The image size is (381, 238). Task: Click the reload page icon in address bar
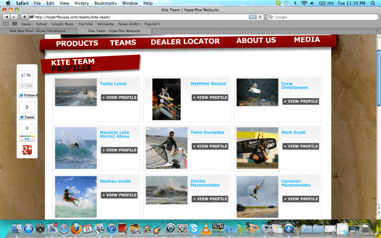[260, 17]
